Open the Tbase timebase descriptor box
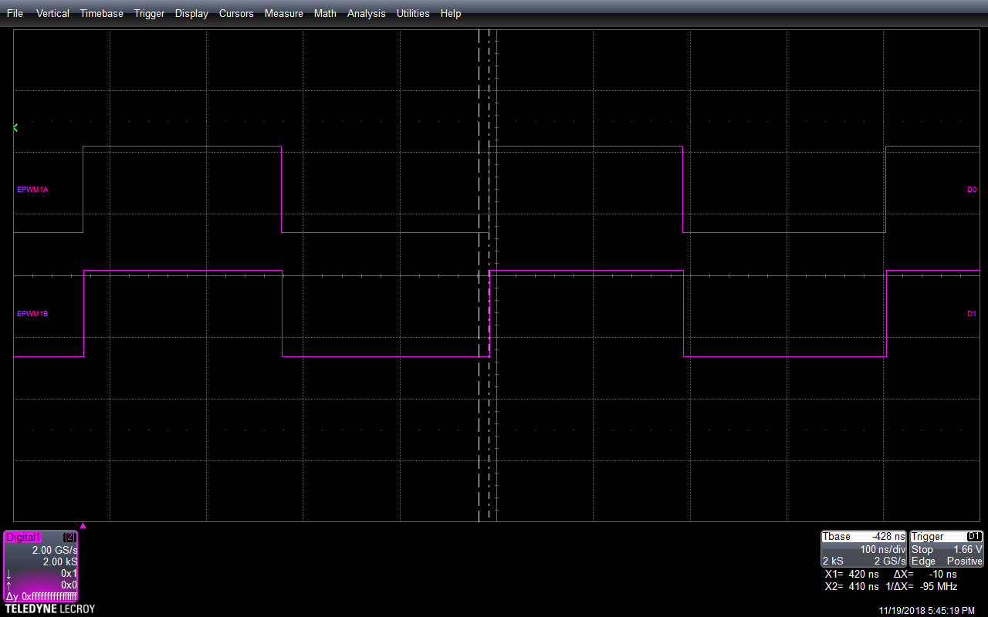The image size is (988, 617). (x=864, y=548)
